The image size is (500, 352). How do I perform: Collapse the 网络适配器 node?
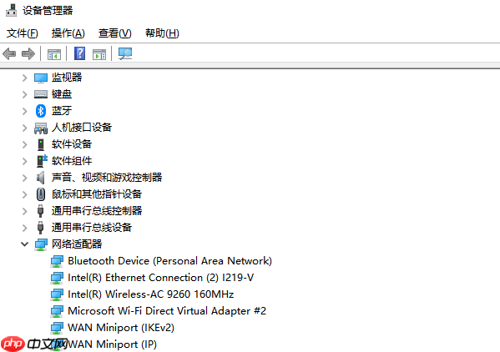pos(24,244)
